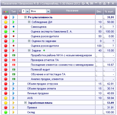Viewport: 117px width, 115px height.
Task: Click the refresh icon in title bar
Action: pos(83,3)
